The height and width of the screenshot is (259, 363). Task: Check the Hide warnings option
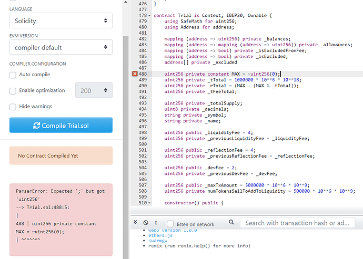pos(13,107)
